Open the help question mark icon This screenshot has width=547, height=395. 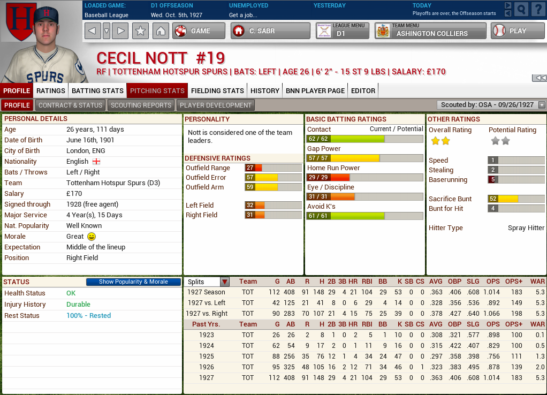(537, 10)
